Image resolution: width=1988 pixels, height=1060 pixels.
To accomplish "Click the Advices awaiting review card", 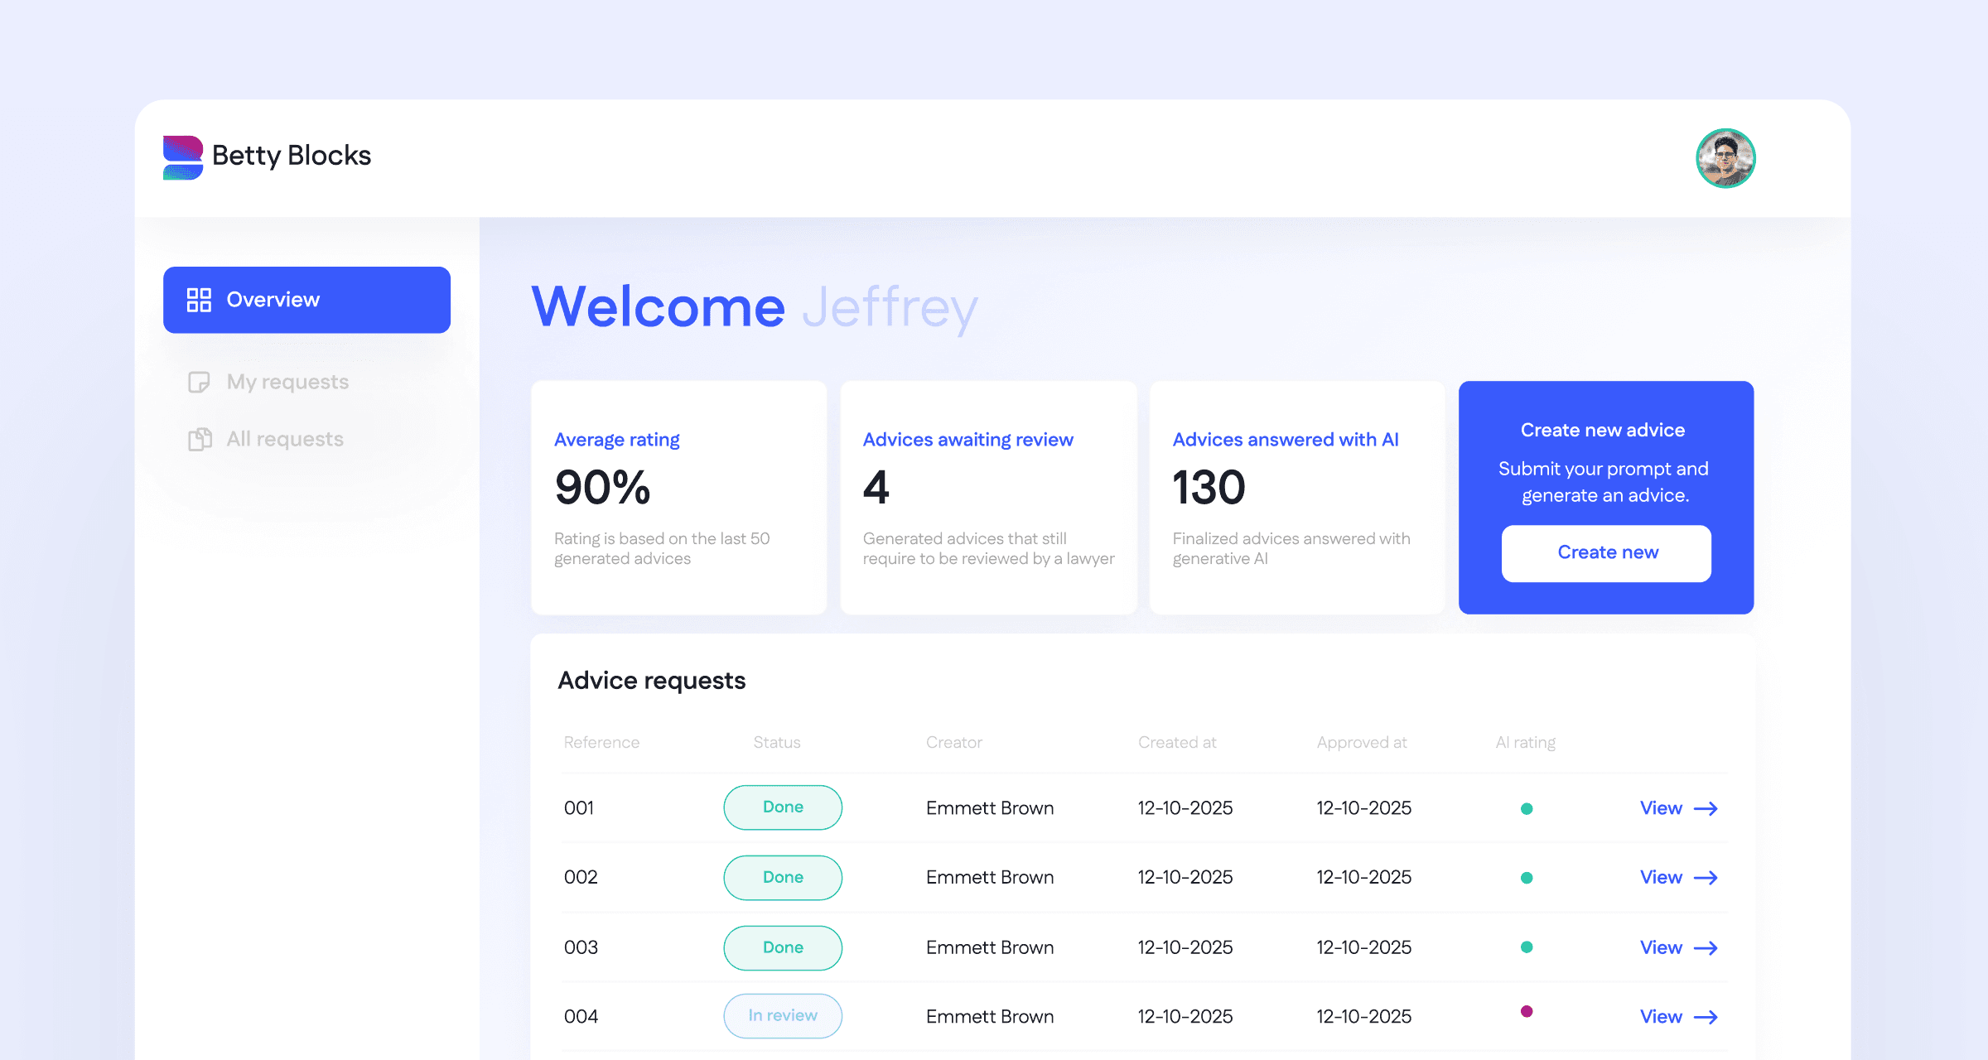I will click(x=988, y=498).
